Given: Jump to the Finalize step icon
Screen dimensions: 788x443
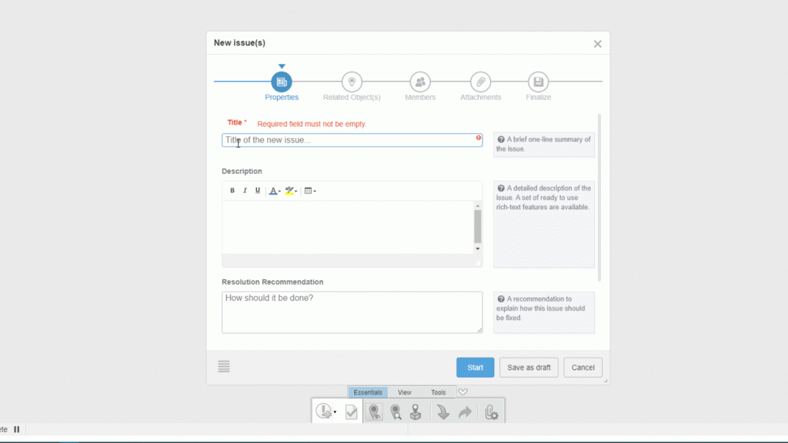Looking at the screenshot, I should (538, 82).
